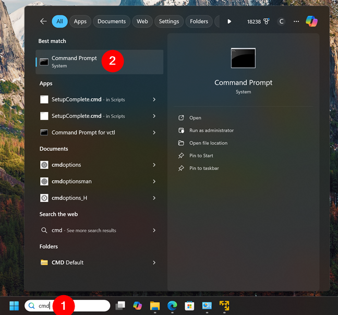This screenshot has height=315, width=338.
Task: Click the Open action icon
Action: click(x=181, y=118)
